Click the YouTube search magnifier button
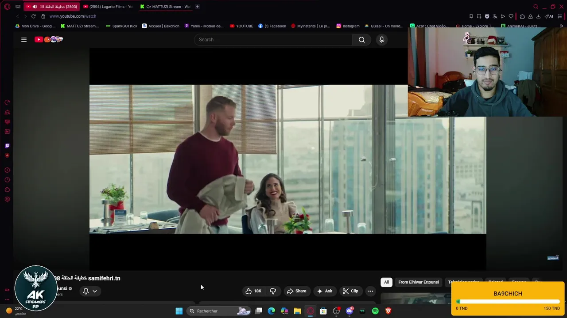 click(x=362, y=40)
